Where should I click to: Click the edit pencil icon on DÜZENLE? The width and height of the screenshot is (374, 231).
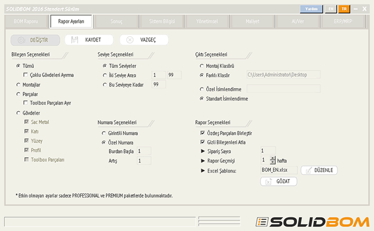tap(308, 171)
